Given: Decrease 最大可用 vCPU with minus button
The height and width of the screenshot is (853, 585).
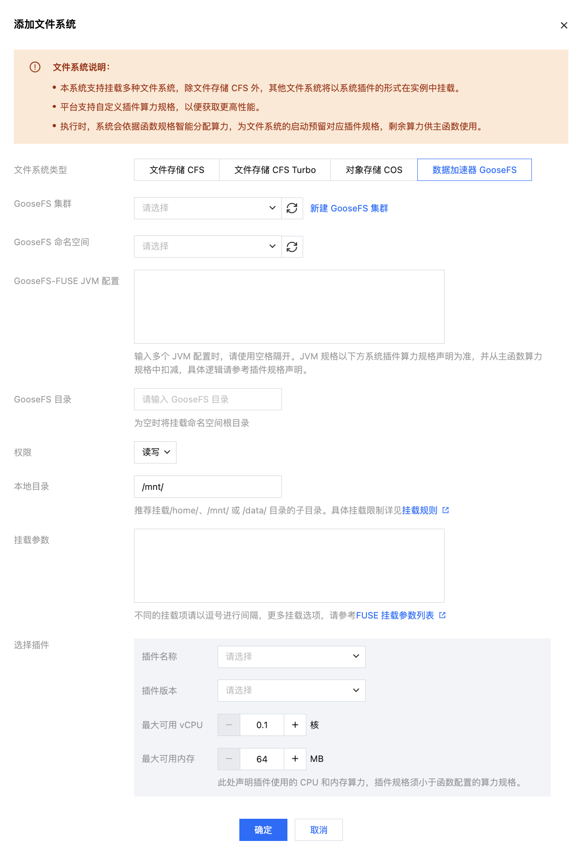Looking at the screenshot, I should tap(229, 725).
